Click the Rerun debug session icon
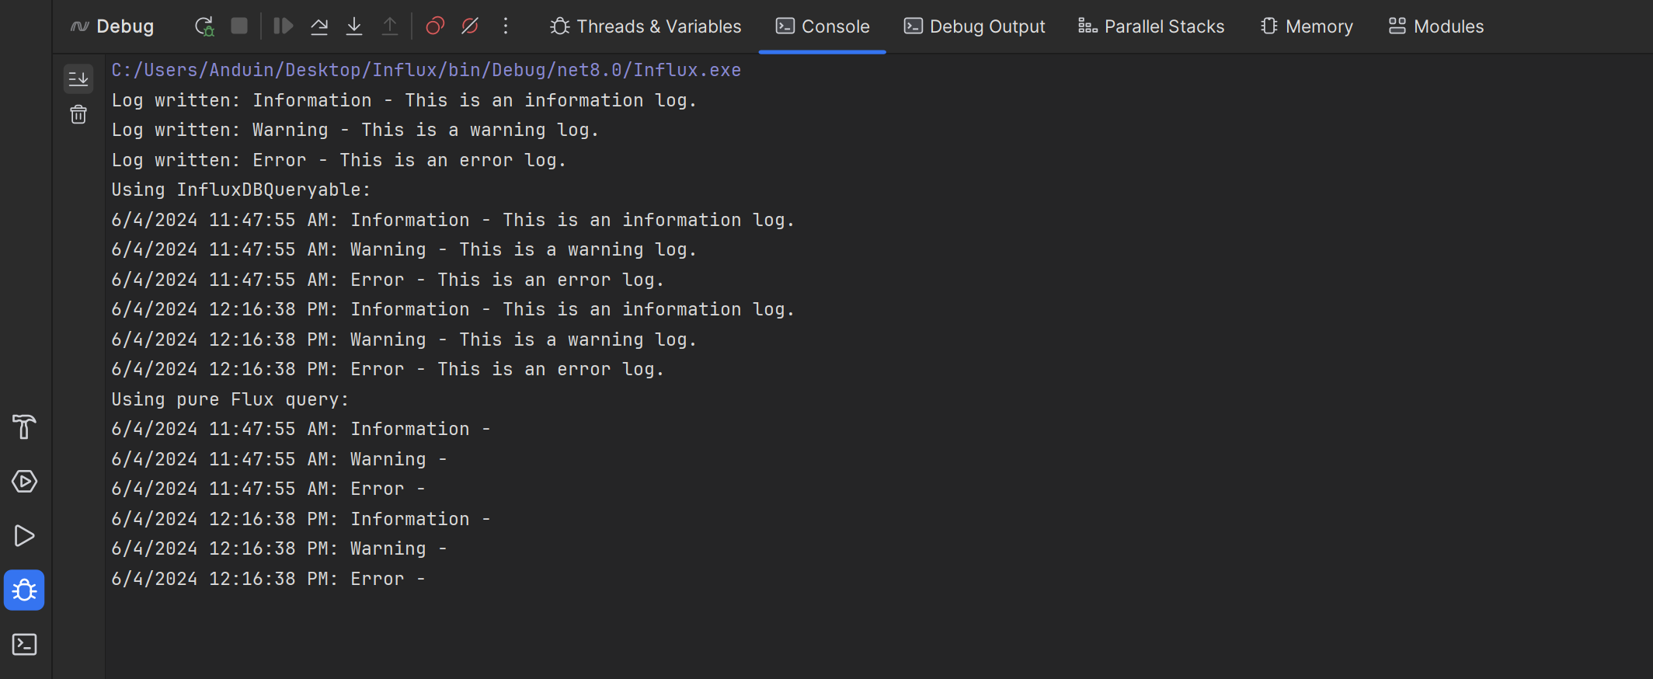 pos(204,26)
